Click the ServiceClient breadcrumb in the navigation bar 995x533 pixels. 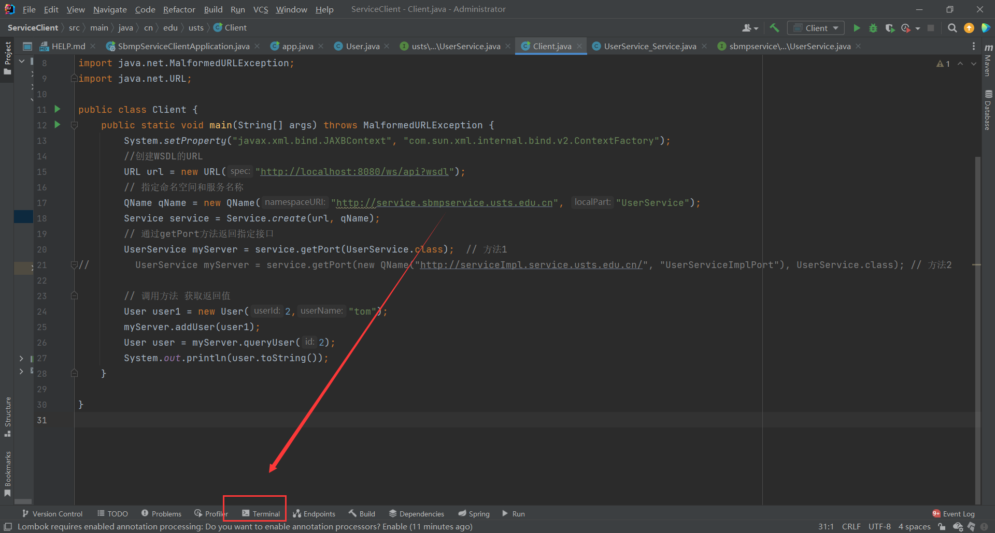[33, 28]
